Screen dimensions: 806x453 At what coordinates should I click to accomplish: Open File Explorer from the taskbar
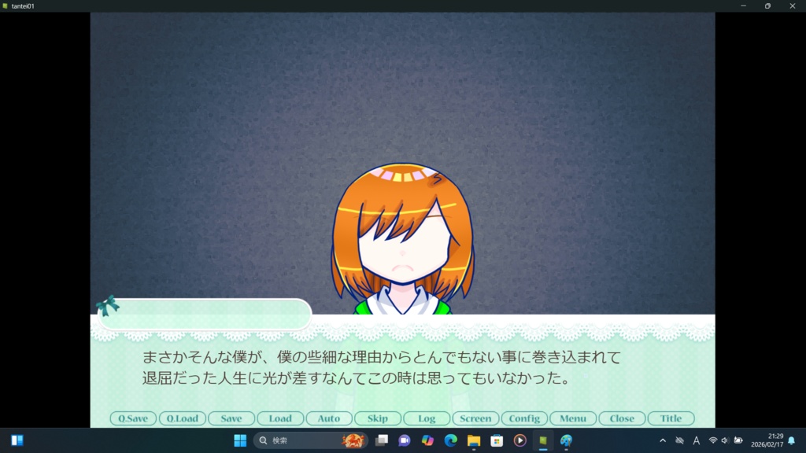coord(475,439)
